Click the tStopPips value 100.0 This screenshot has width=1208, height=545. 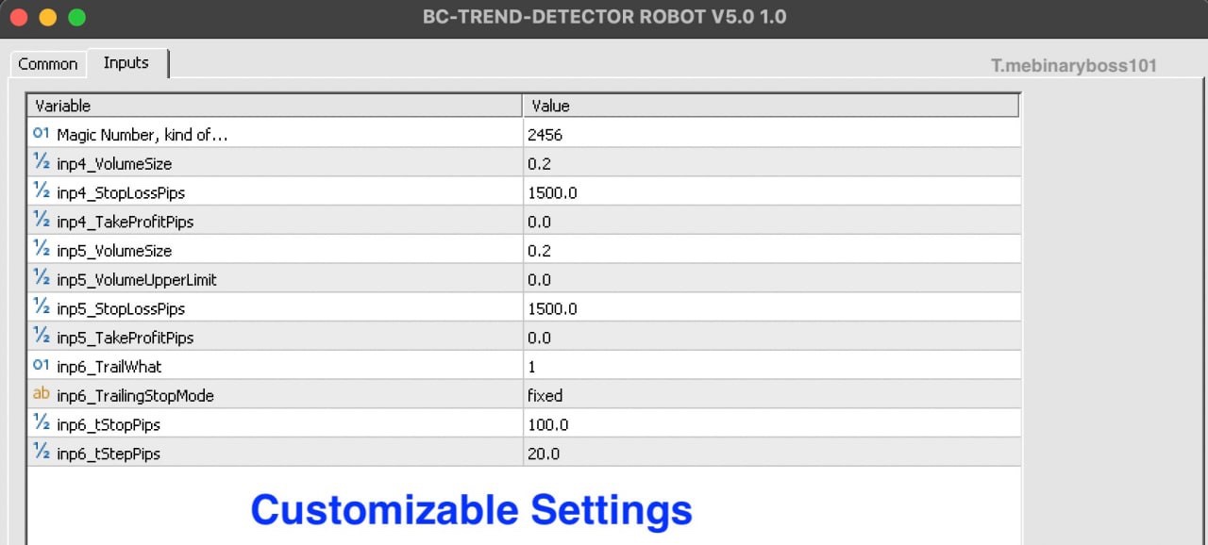[548, 424]
